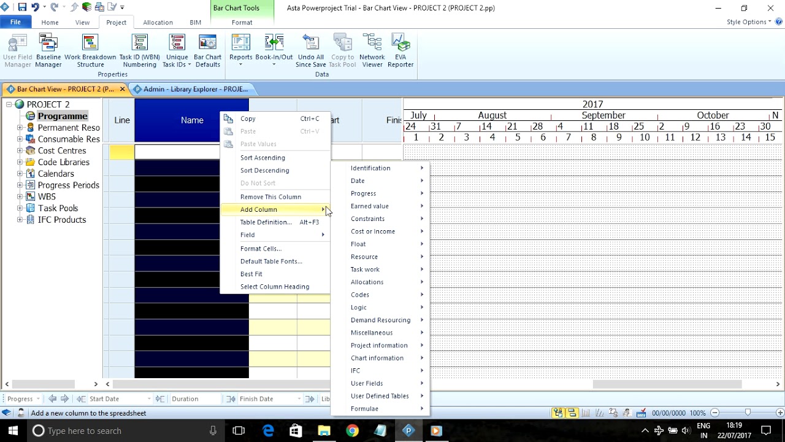Screen dimensions: 785x442
Task: Open Task ID (WBN) Numbering
Action: tap(140, 51)
